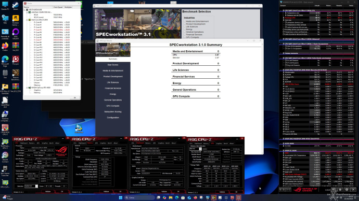
Task: Click the HWiNFO save report icon
Action: pos(340,190)
